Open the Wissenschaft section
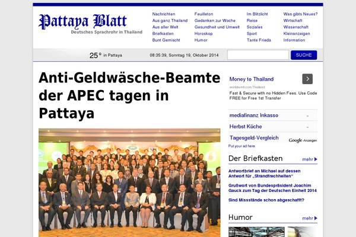 click(296, 27)
